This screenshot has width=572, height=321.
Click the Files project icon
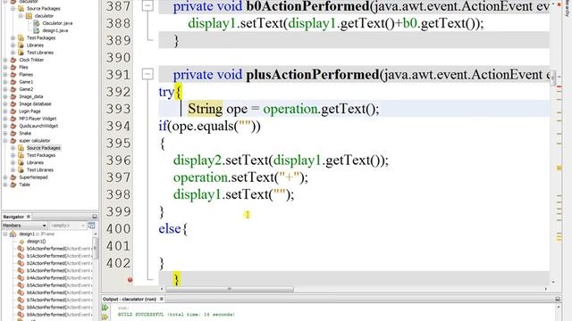click(x=13, y=67)
